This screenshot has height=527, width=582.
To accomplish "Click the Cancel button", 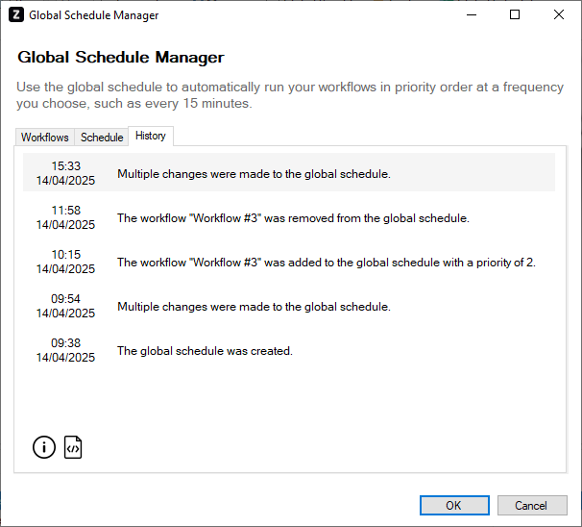I will click(531, 505).
